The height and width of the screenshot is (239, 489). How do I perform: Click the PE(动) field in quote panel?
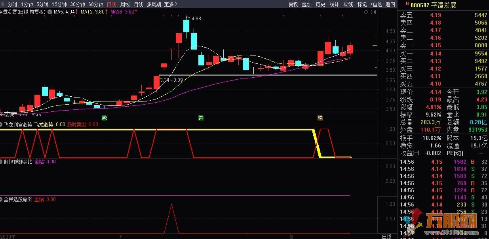[455, 153]
